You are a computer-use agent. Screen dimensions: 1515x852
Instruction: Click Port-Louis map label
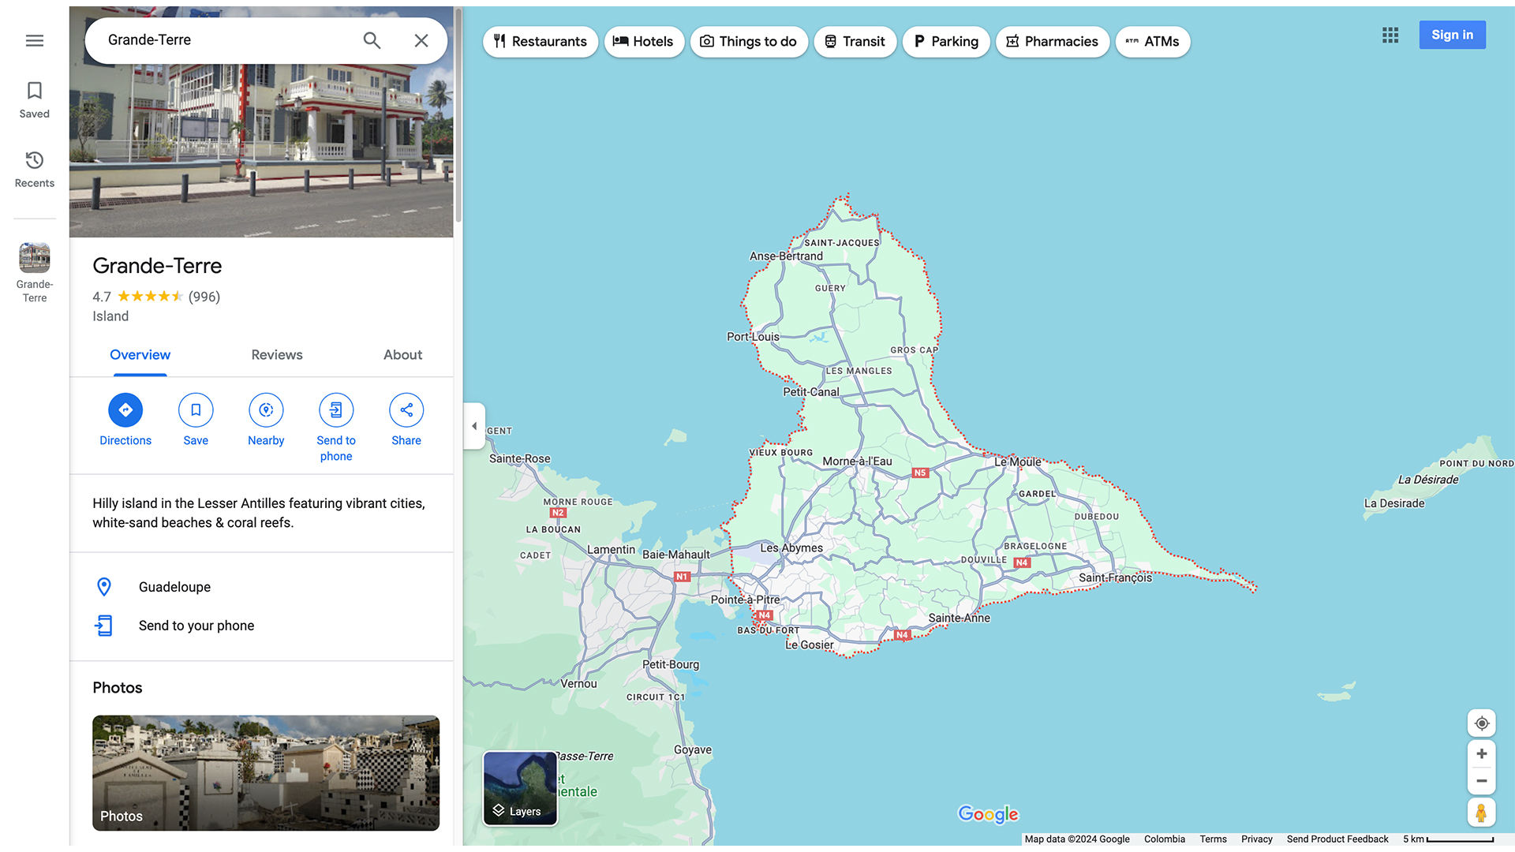[753, 337]
